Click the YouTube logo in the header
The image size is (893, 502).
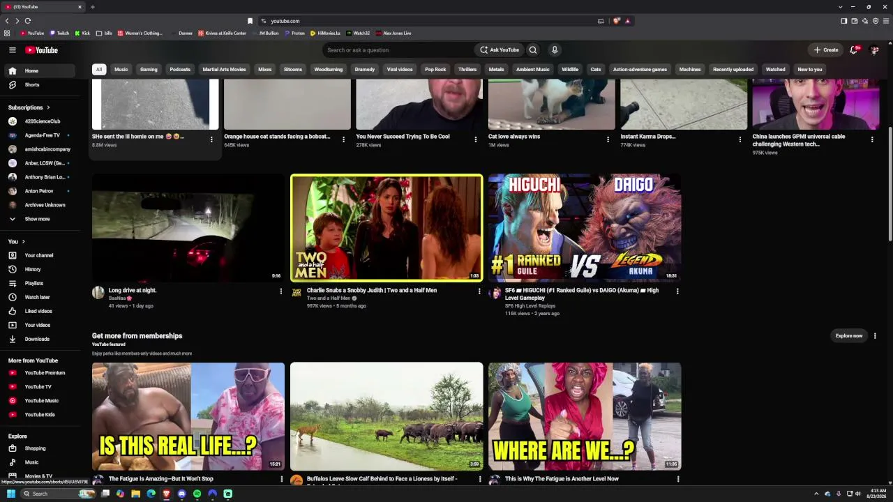coord(41,50)
